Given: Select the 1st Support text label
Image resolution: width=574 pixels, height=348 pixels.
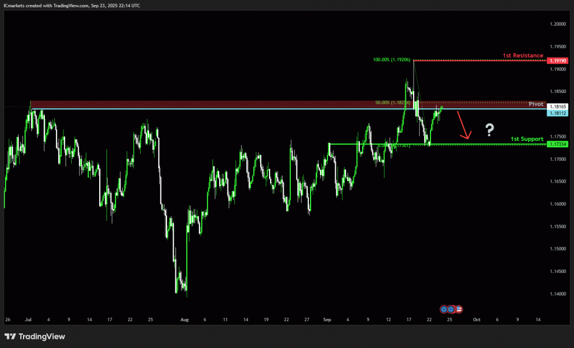Looking at the screenshot, I should (527, 138).
